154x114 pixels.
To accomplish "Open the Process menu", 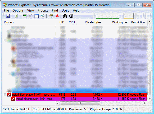I will pyautogui.click(x=43, y=11).
